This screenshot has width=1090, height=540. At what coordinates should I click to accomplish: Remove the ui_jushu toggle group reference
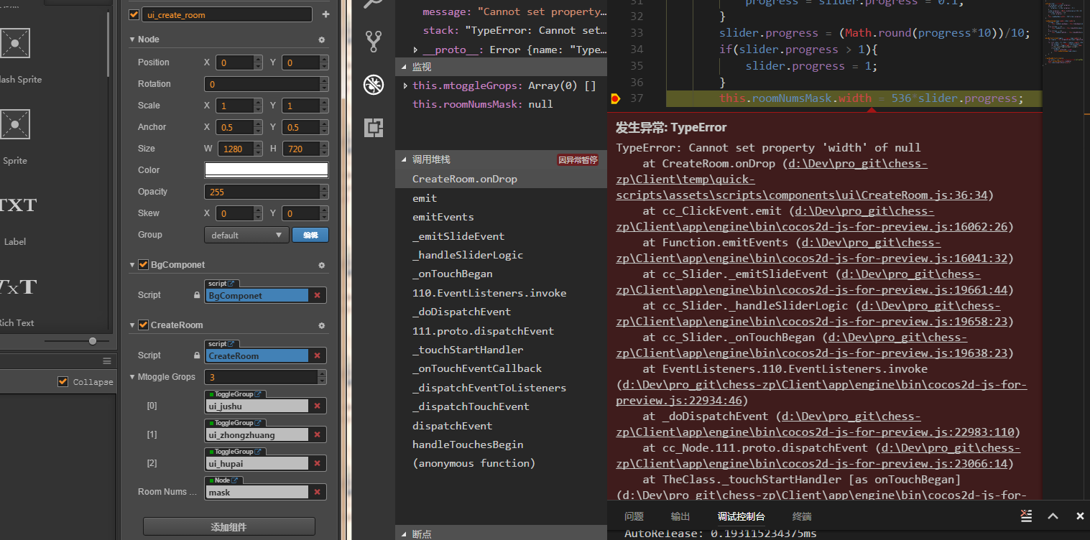[x=317, y=406]
